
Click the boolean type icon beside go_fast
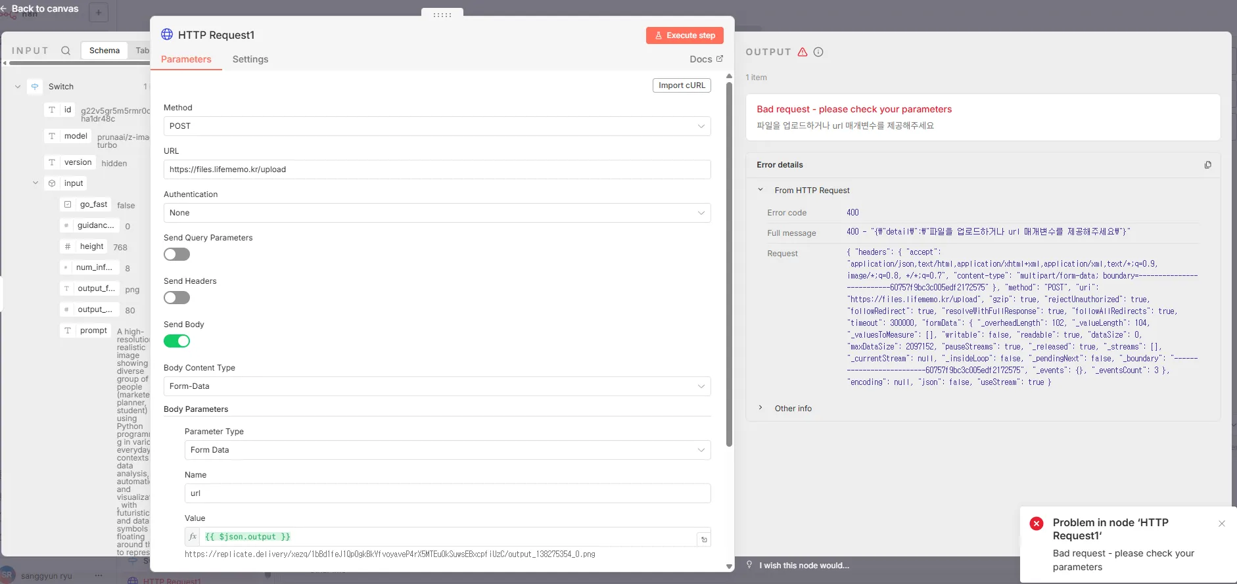tap(68, 204)
